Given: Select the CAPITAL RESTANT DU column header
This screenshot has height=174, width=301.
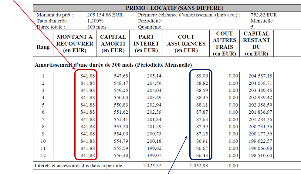Looking at the screenshot, I should [257, 44].
